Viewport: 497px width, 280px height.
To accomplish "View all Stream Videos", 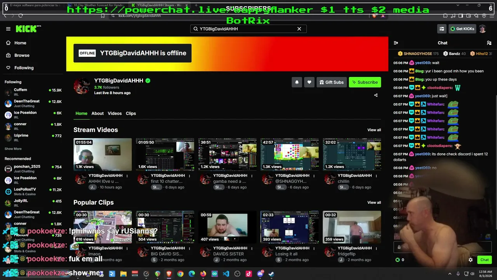I will (374, 130).
